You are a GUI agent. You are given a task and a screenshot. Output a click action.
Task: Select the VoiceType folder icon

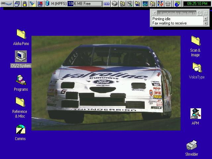click(197, 68)
